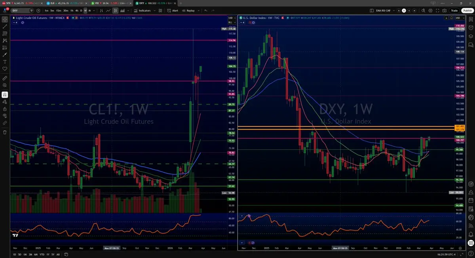Click the Publish button
Viewport: 475px width, 258px height.
(x=467, y=11)
